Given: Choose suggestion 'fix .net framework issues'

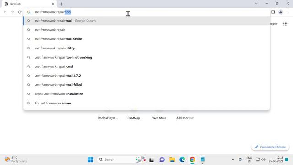Looking at the screenshot, I should tap(146, 103).
